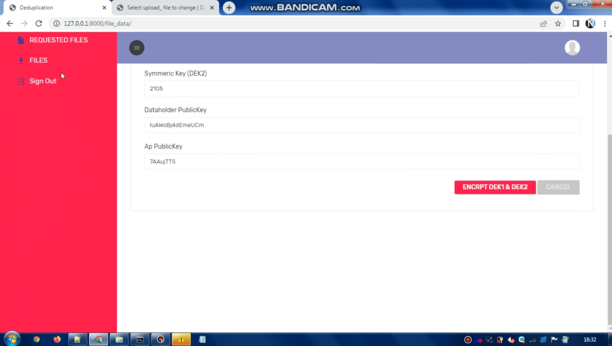This screenshot has width=612, height=346.
Task: Go back to the previous page
Action: pyautogui.click(x=10, y=23)
